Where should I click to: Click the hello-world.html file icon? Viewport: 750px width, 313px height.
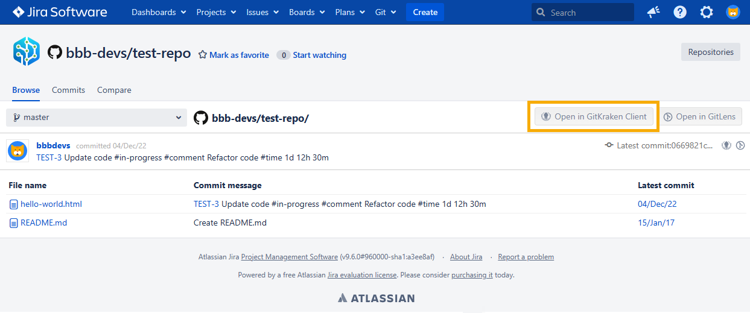[14, 204]
